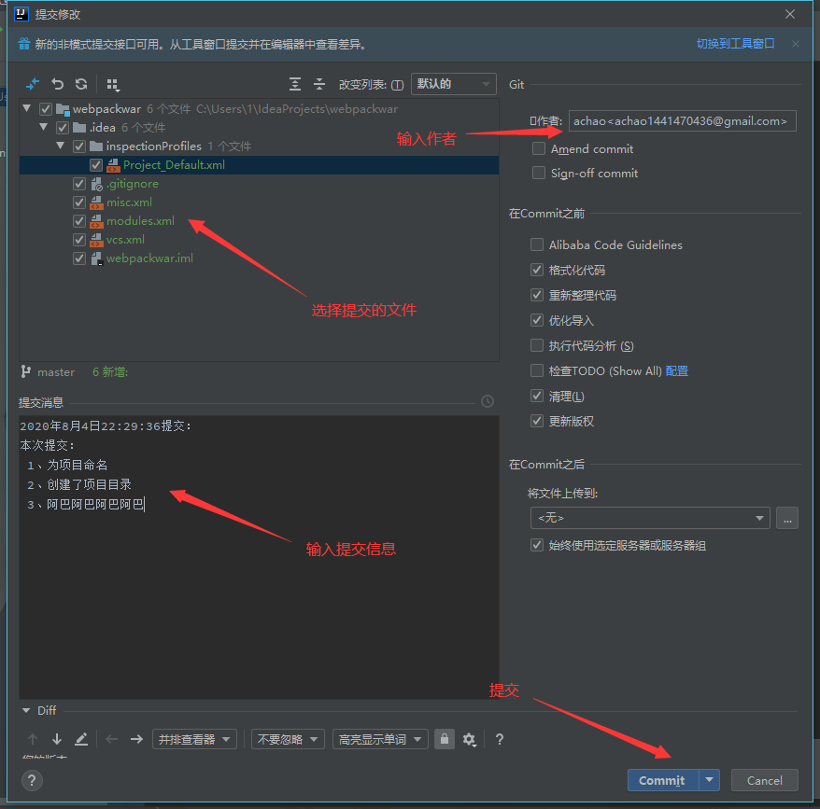This screenshot has width=820, height=809.
Task: Select Project_Default.xml in the file tree
Action: click(174, 165)
